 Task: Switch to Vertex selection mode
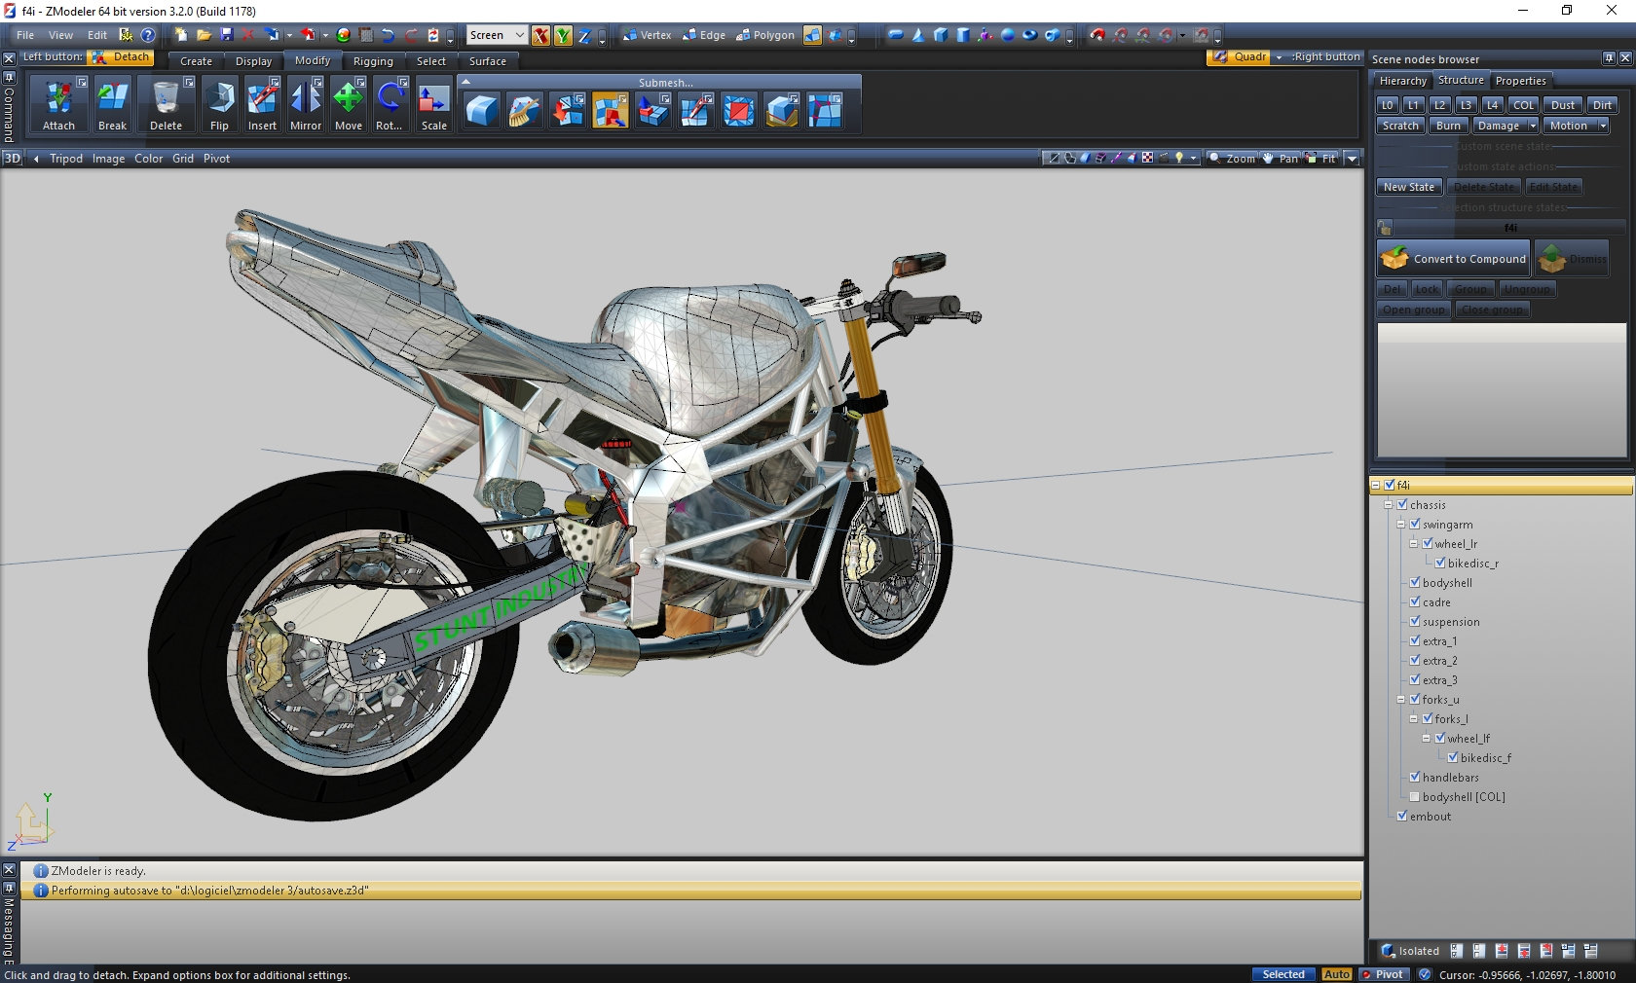click(647, 35)
